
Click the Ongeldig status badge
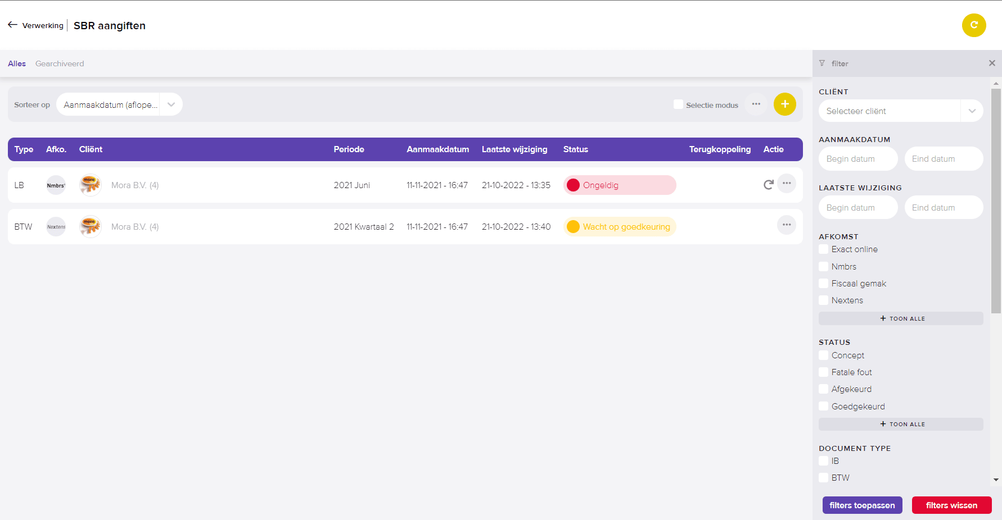[x=620, y=185]
